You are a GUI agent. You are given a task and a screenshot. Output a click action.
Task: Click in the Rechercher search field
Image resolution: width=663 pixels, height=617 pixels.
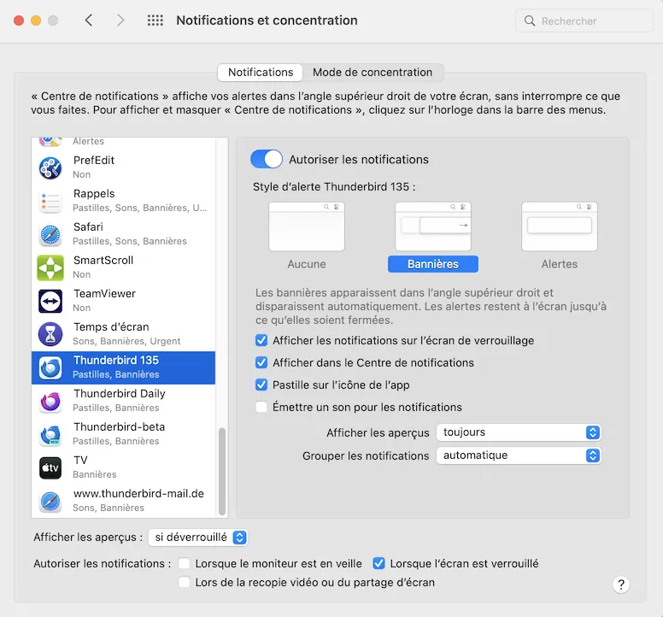tap(584, 21)
